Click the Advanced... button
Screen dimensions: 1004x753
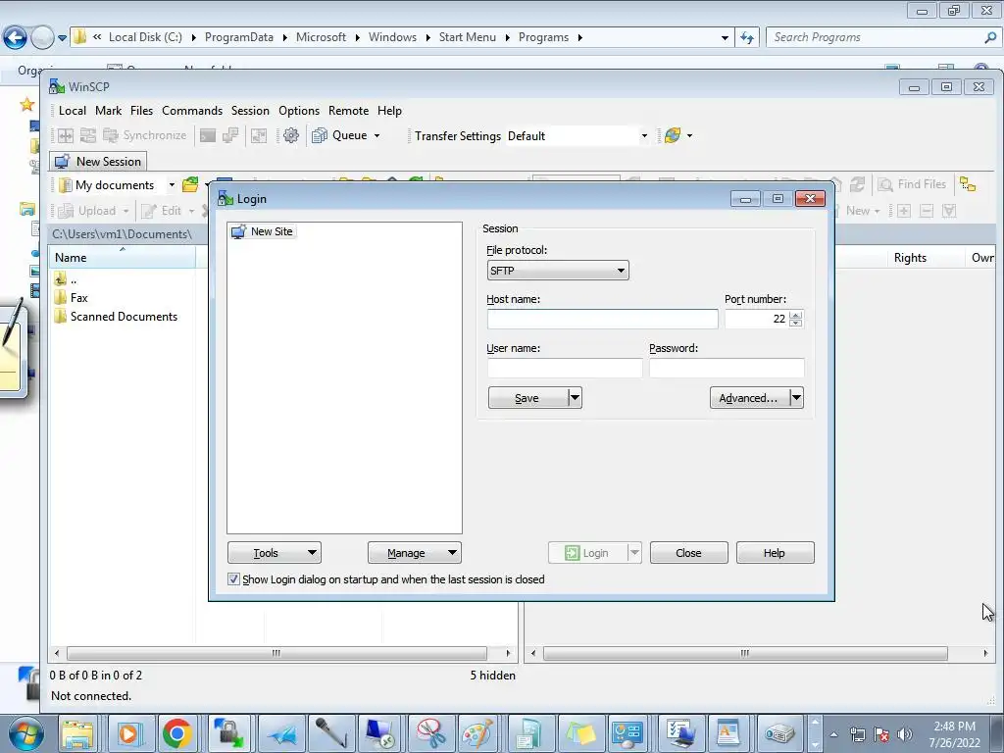[748, 398]
